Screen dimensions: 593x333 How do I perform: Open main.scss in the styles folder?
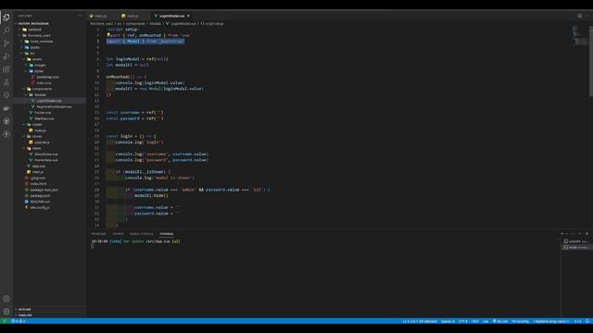(44, 83)
